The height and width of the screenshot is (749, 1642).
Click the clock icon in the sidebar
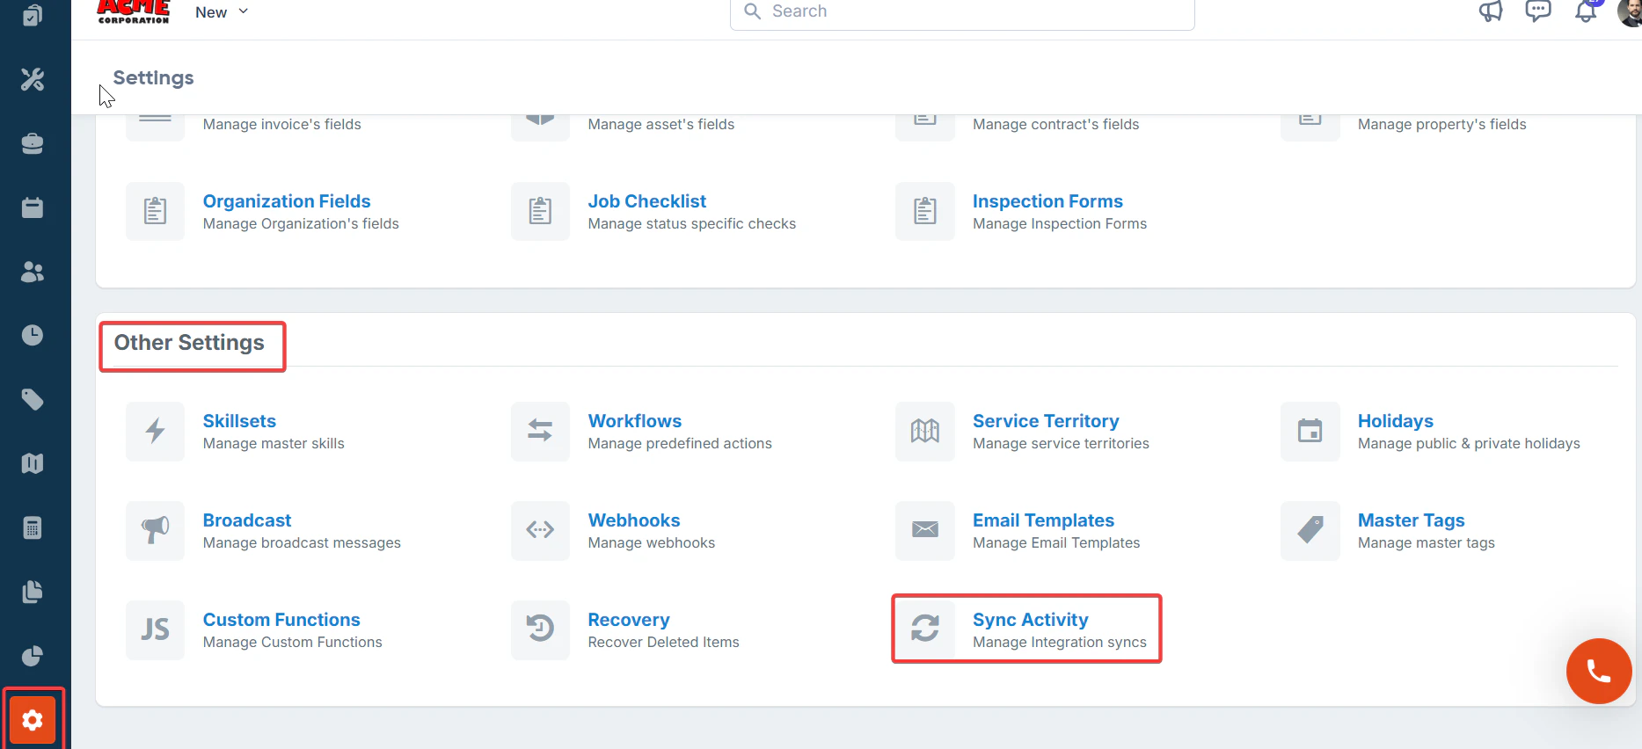33,335
